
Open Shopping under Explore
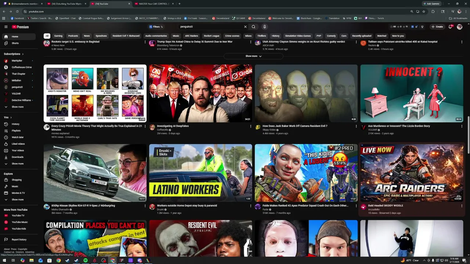18,180
